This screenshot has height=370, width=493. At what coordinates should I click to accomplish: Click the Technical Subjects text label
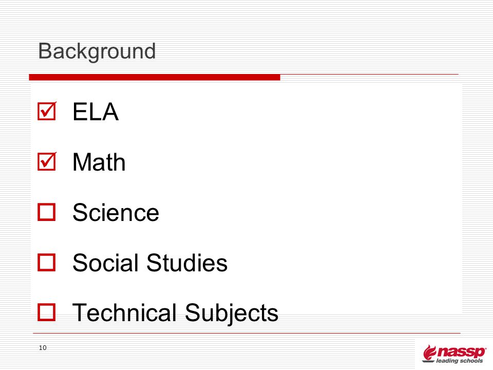(176, 313)
